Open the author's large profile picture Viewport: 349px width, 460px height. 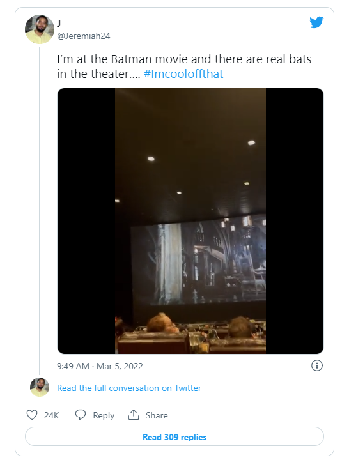(40, 29)
